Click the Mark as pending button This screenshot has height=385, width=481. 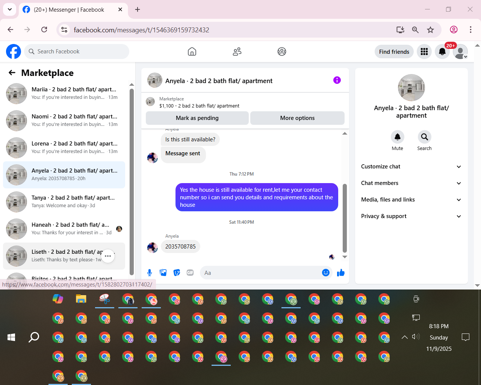click(197, 118)
